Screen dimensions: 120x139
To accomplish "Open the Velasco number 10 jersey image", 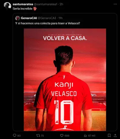I will pyautogui.click(x=65, y=80).
